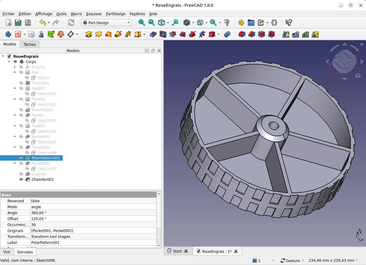Screen dimensions: 366x265
Task: Click the Pad tool icon
Action: (x=88, y=34)
